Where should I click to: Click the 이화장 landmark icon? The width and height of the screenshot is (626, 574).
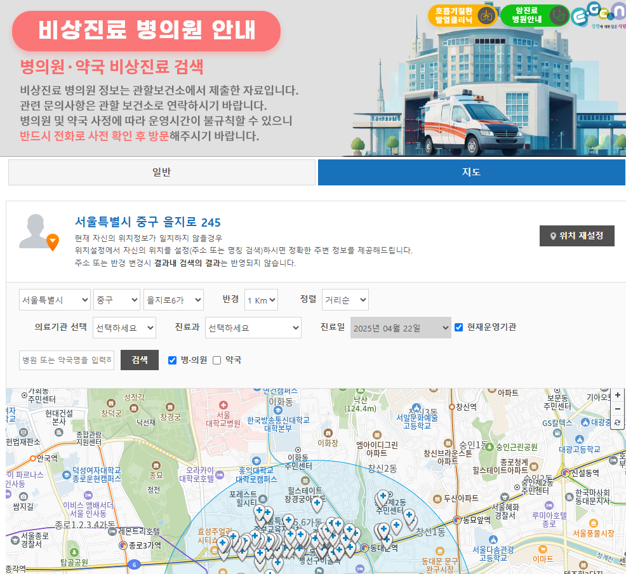328,433
